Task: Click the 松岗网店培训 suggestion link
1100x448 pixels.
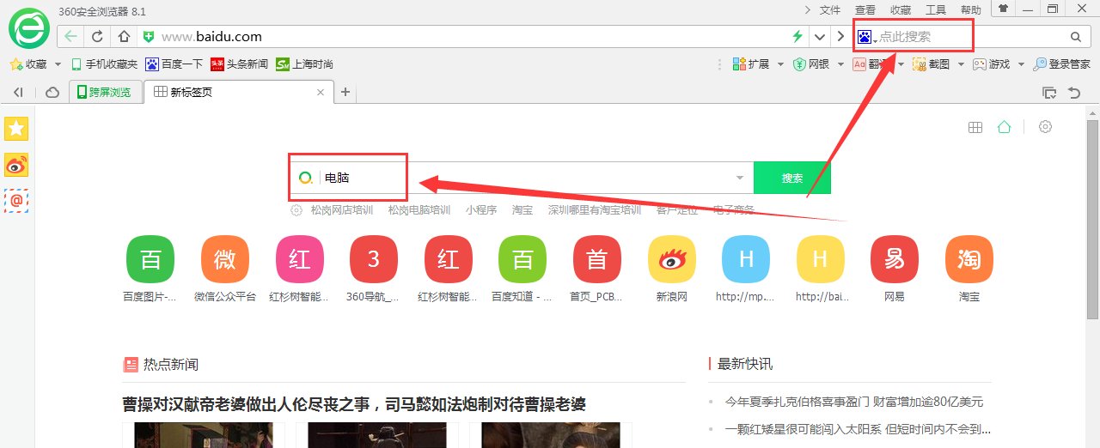Action: pos(342,210)
